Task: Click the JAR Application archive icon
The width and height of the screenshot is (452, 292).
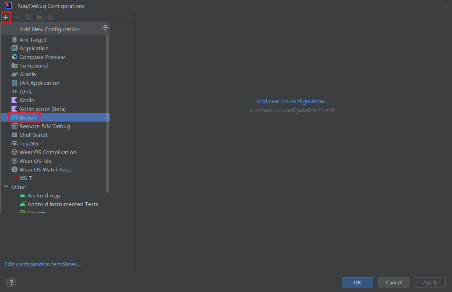Action: [x=15, y=83]
